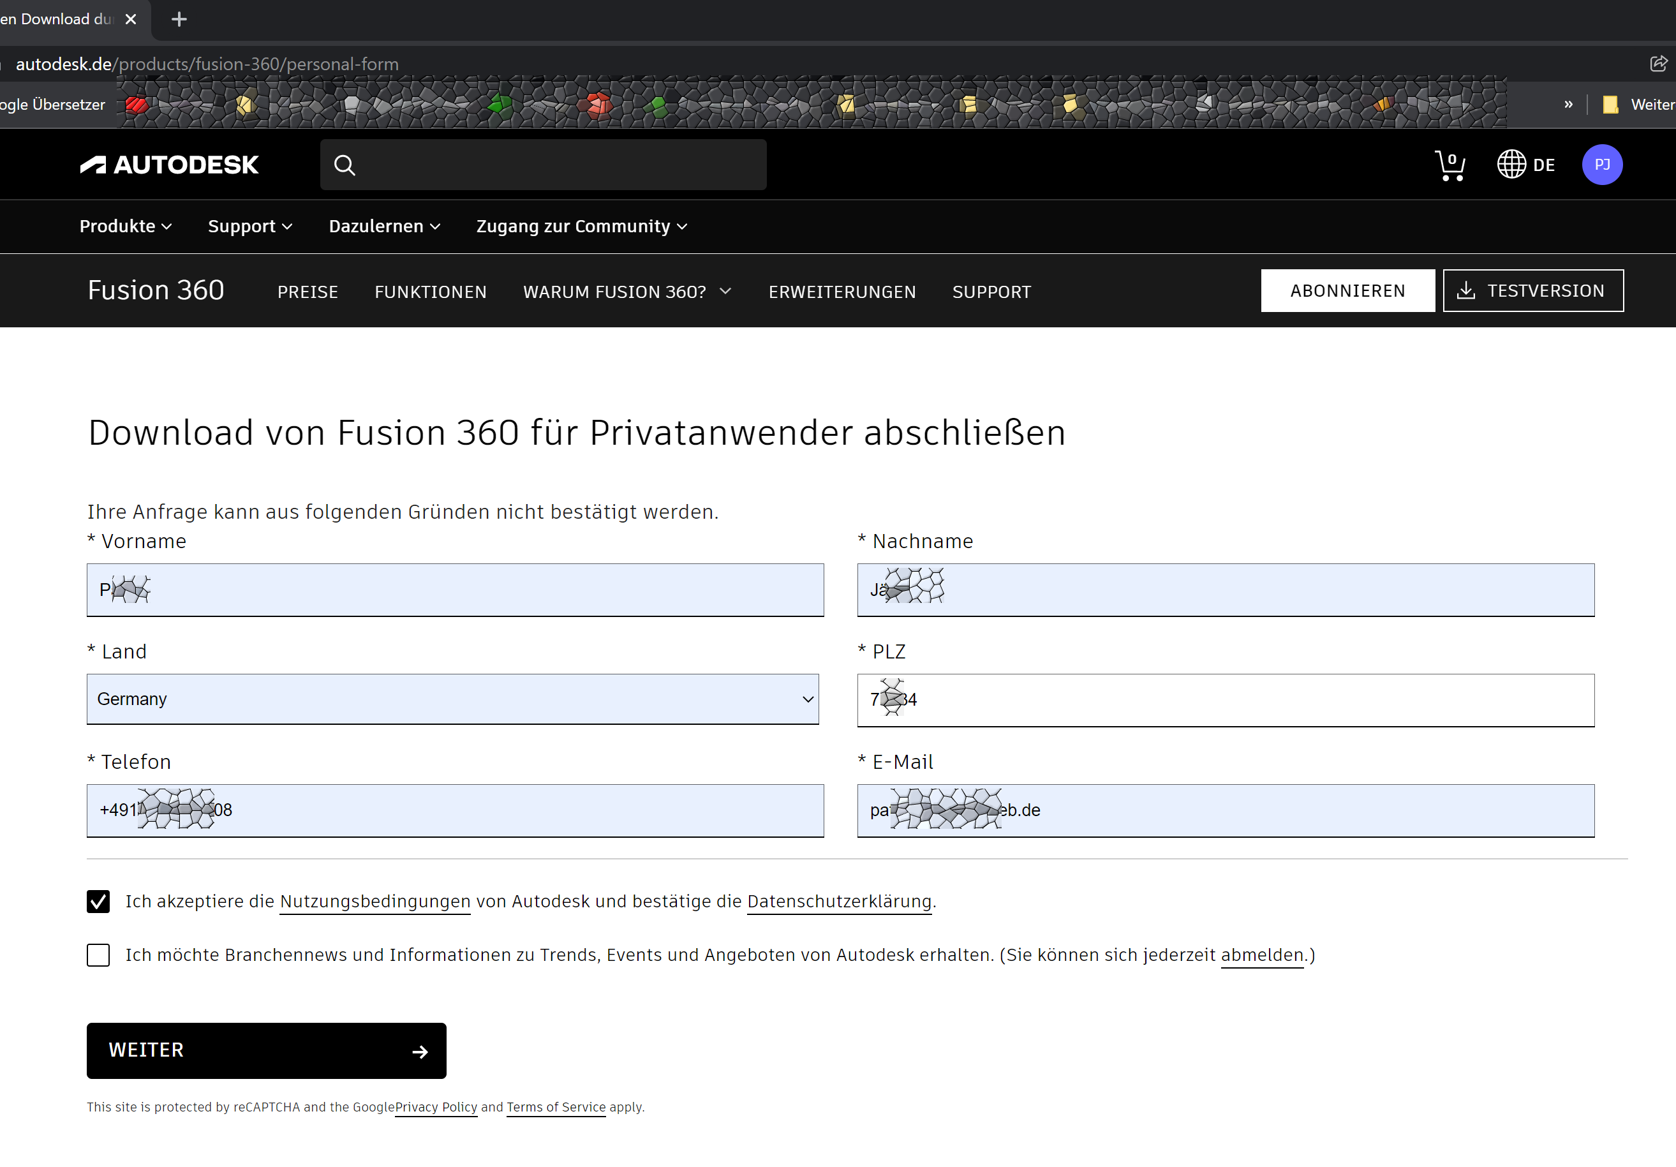Open the Support tab in Fusion 360 bar
Viewport: 1676px width, 1167px height.
(991, 292)
